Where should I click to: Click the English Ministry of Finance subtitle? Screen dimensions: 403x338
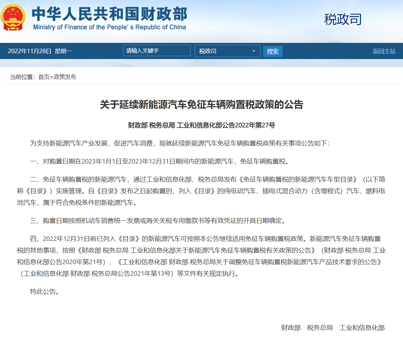[109, 27]
